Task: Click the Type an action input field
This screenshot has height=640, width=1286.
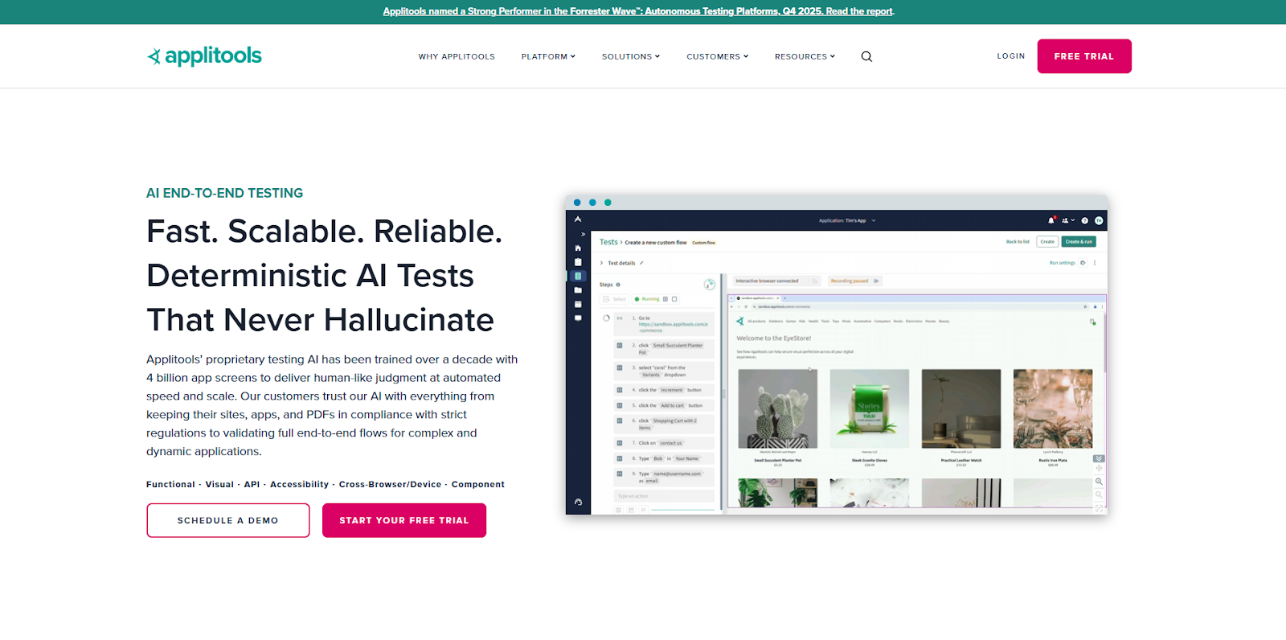Action: point(664,496)
